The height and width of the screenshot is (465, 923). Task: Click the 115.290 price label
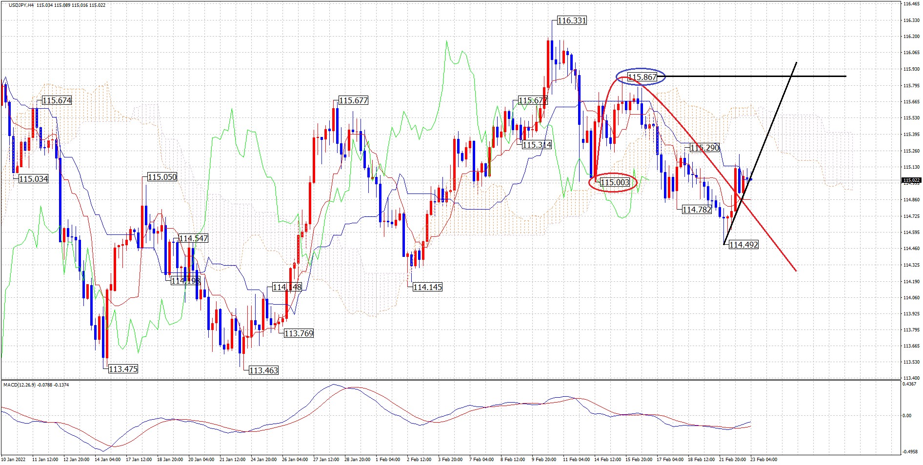(705, 148)
